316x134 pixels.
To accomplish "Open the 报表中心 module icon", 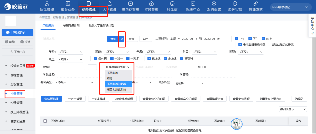I will [x=193, y=4].
